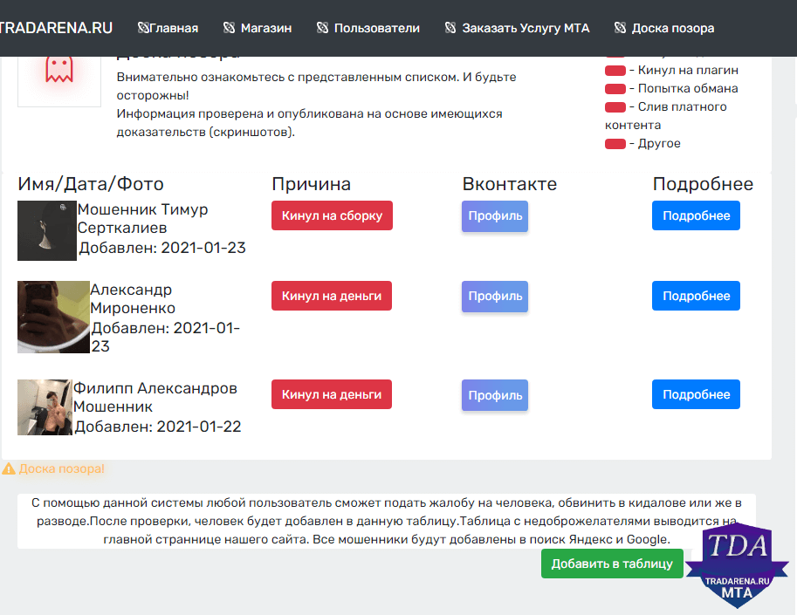Click Подробнее for Тимур Серткалиев

point(696,215)
